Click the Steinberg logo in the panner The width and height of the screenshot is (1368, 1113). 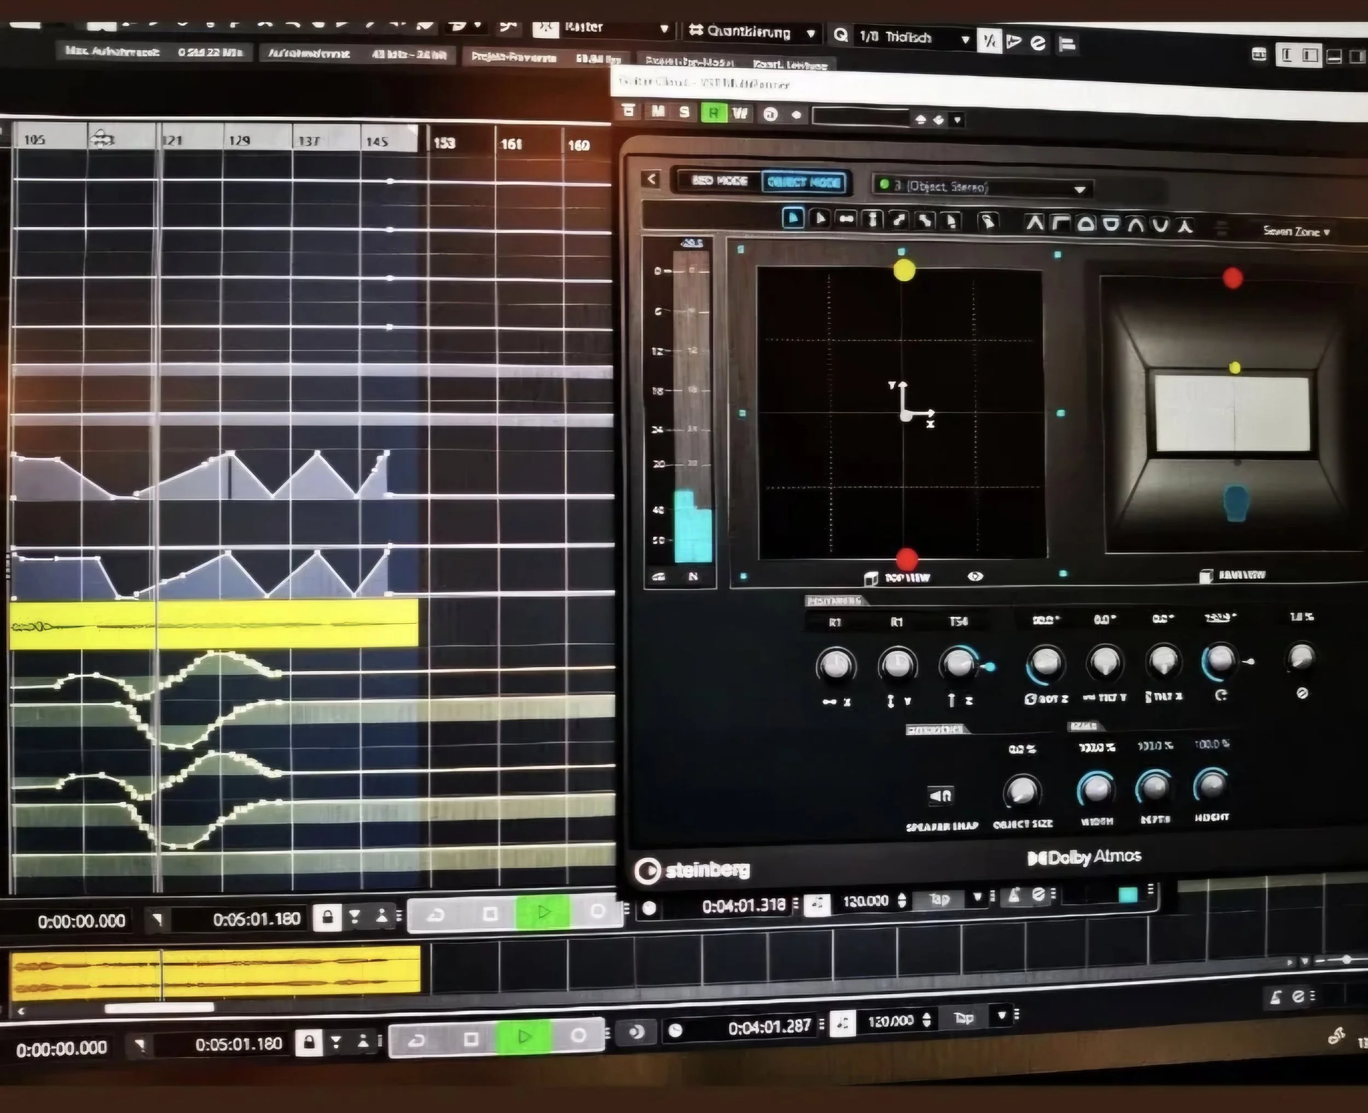[692, 870]
